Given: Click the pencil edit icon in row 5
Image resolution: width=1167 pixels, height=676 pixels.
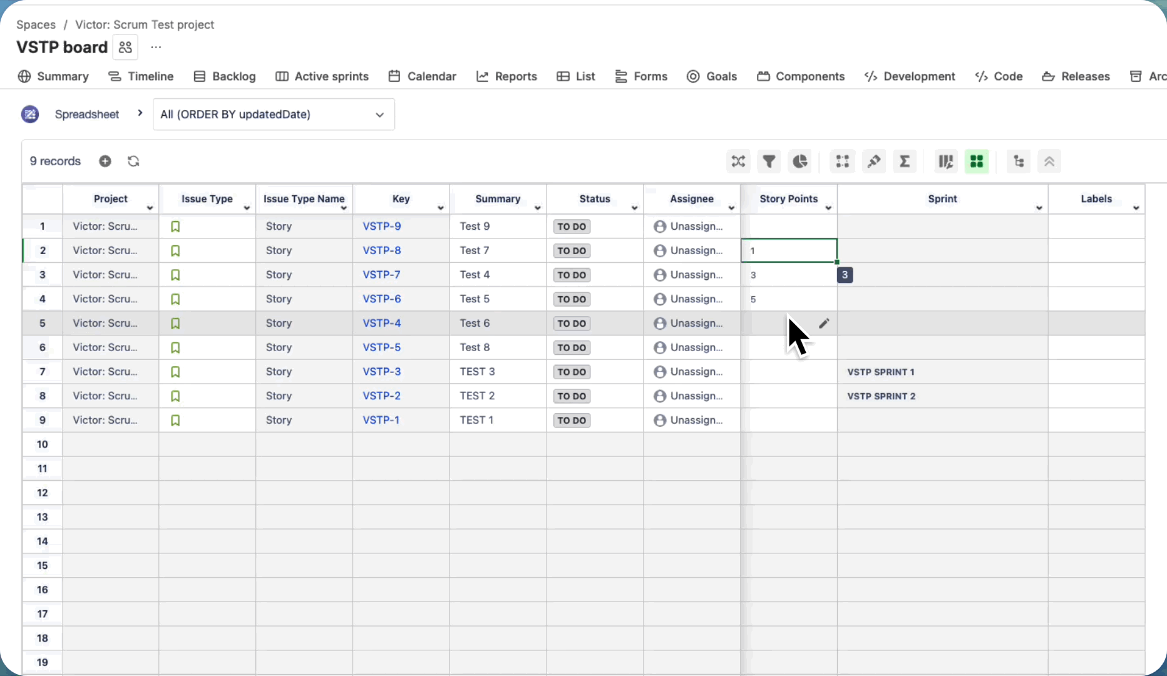Looking at the screenshot, I should tap(824, 323).
